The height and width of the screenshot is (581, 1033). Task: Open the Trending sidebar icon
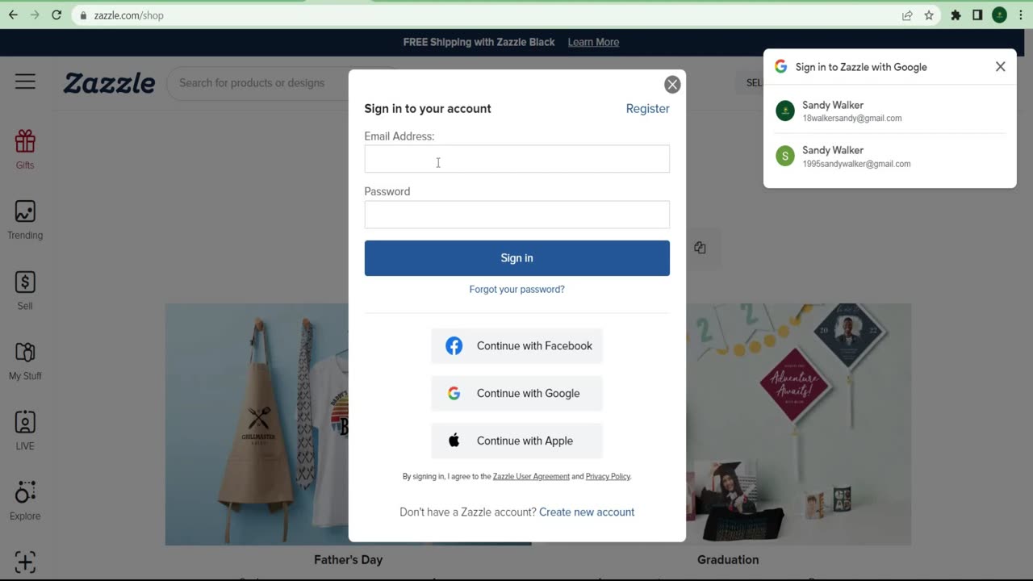(x=25, y=219)
